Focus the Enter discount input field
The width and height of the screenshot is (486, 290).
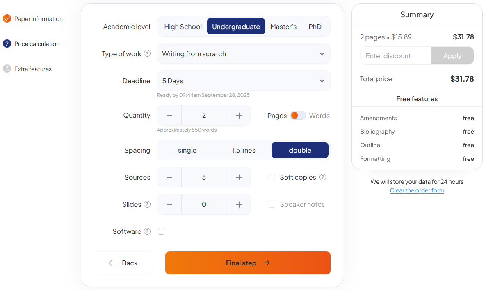coord(396,56)
